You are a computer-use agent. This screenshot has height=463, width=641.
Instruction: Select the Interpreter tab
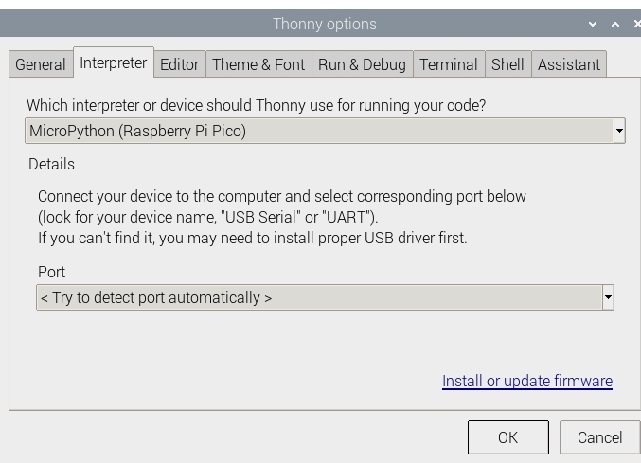tap(114, 62)
